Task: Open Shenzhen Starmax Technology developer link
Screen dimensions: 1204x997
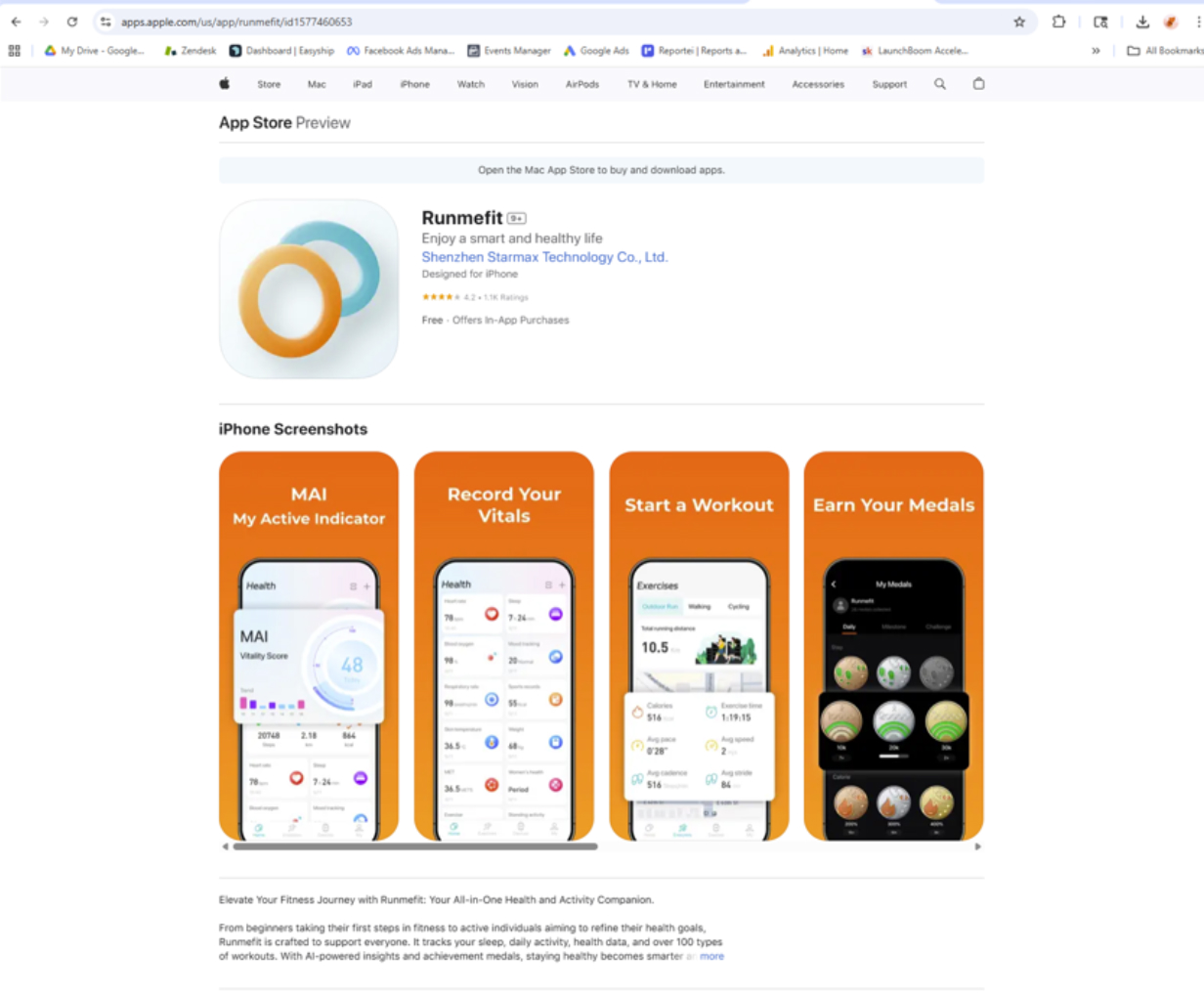Action: pos(544,257)
